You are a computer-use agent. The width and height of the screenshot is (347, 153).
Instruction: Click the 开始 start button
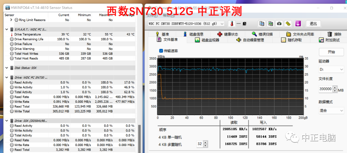click(331, 52)
